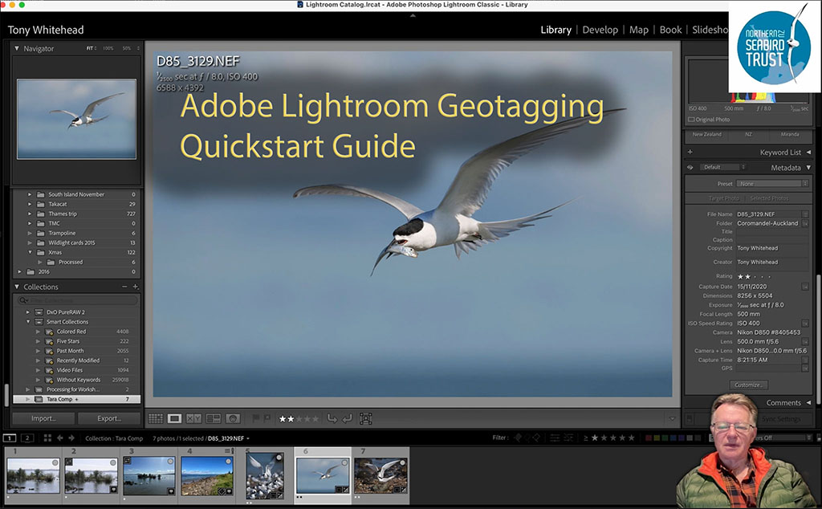Add keyword with Keyword List plus icon

[690, 152]
